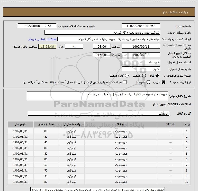Click quantity 80 in row 1
198x191 pixels.
click(46, 131)
